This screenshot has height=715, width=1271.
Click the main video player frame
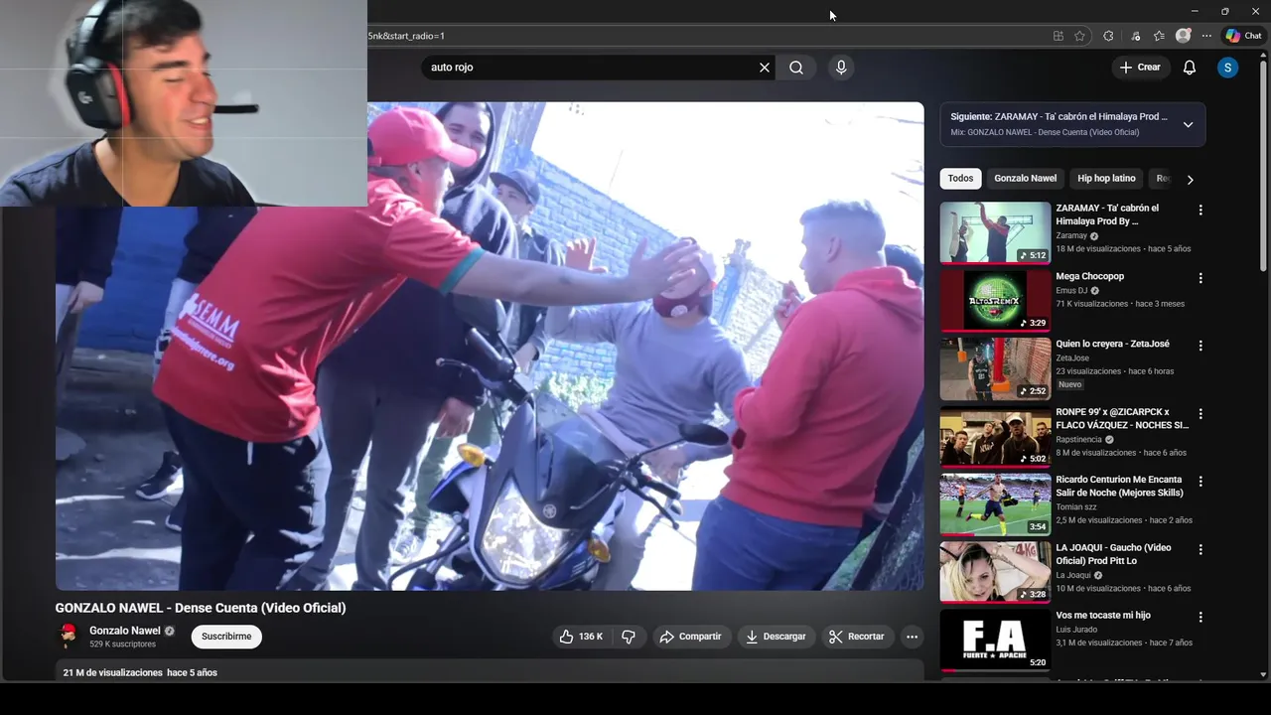tap(490, 347)
